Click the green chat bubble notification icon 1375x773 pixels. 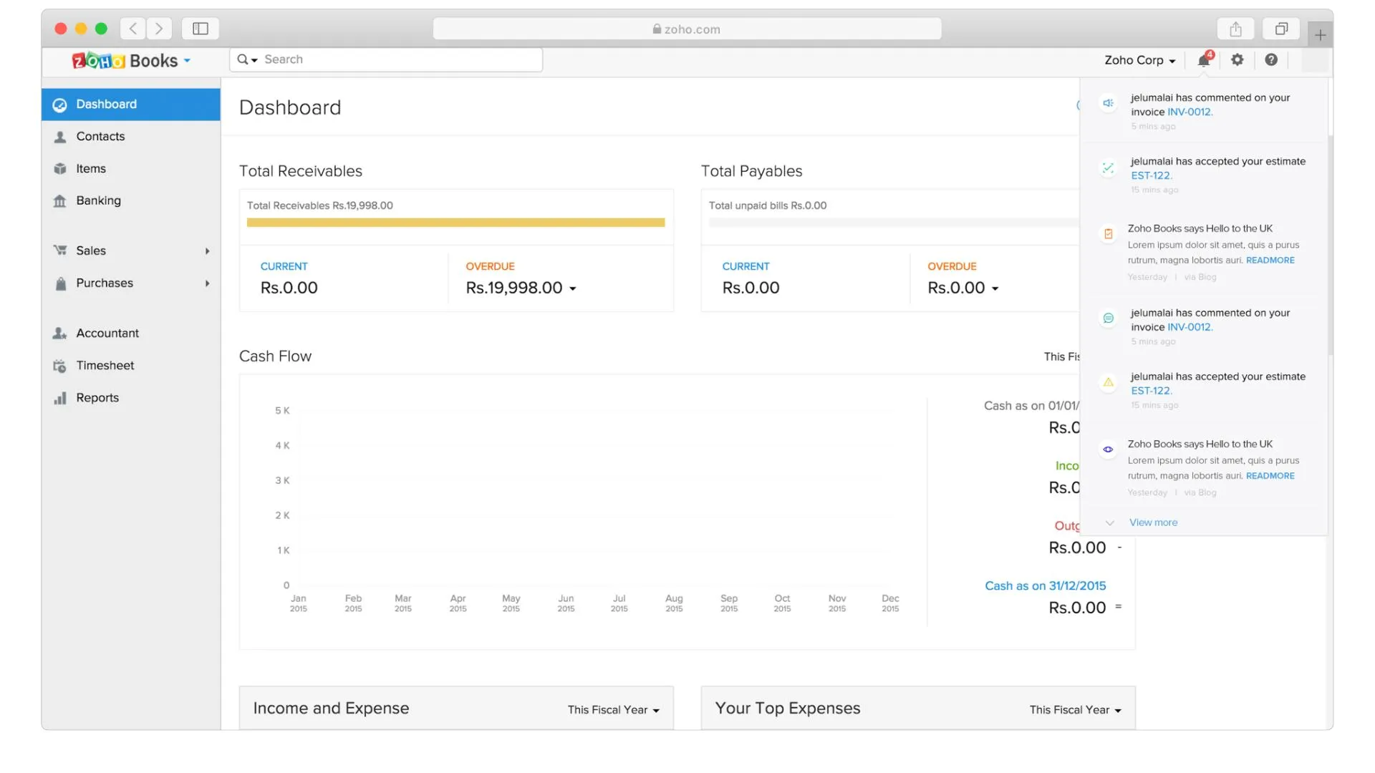click(x=1108, y=319)
